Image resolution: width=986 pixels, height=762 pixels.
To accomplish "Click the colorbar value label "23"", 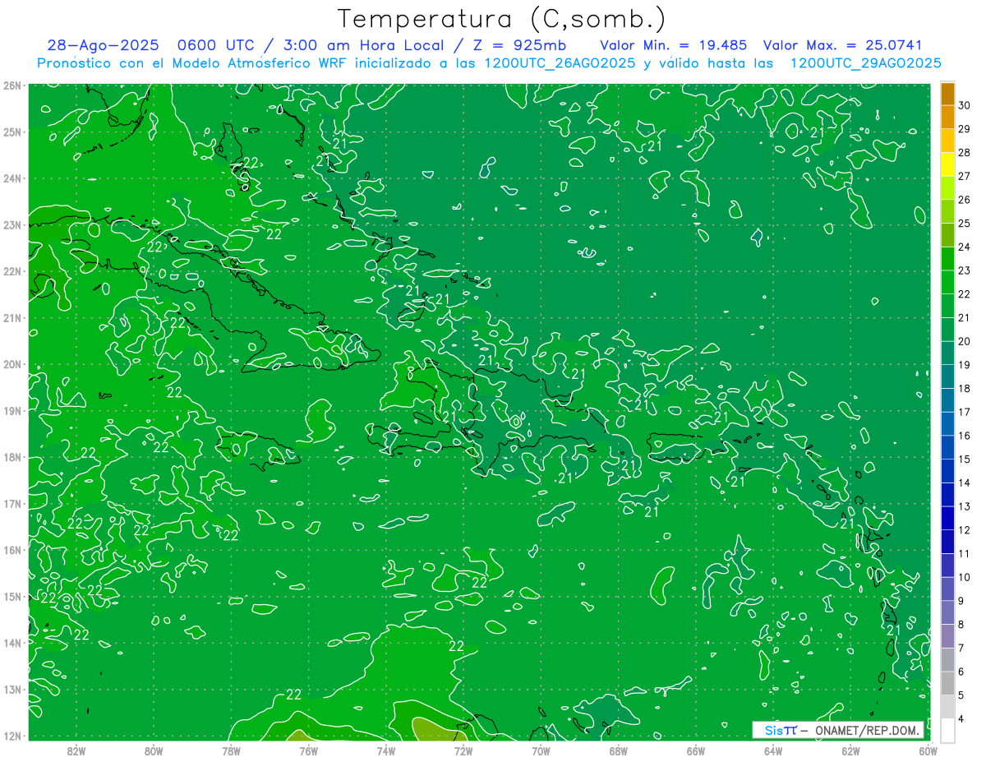I will pos(964,270).
